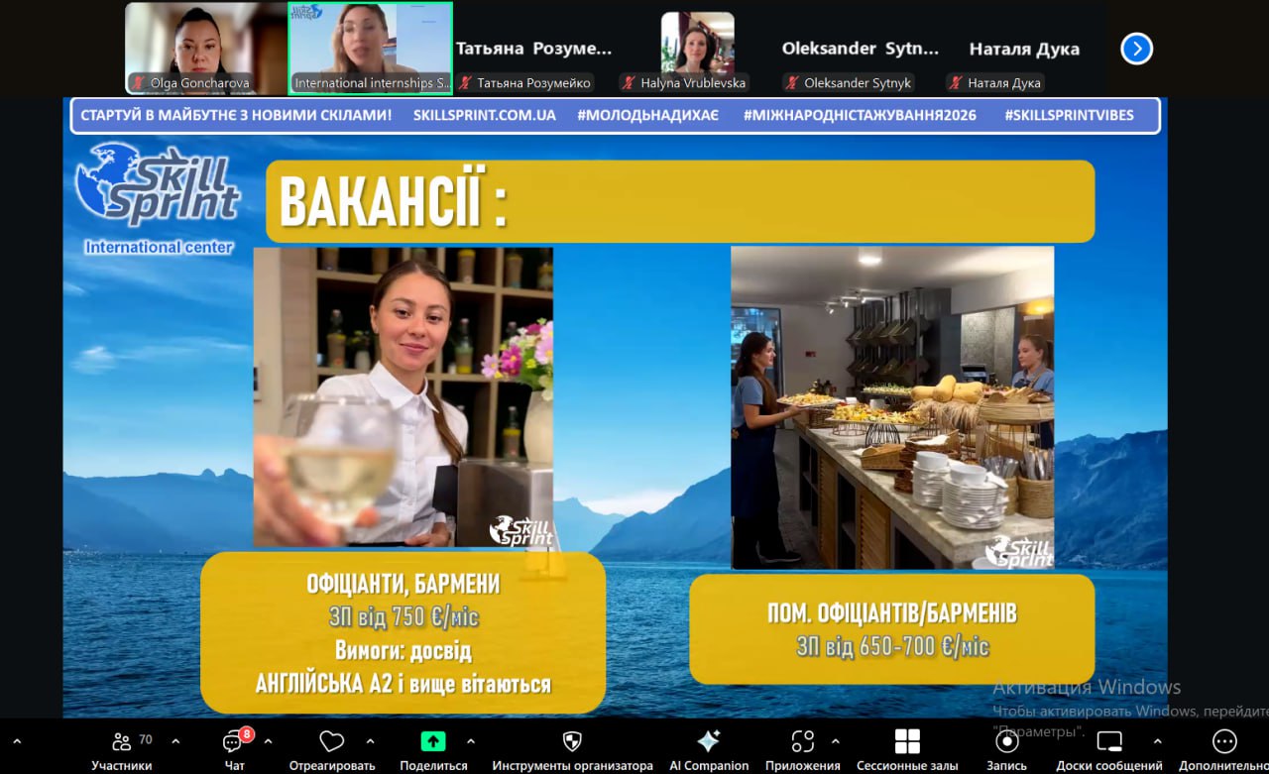Open the Чат panel with unread messages
The width and height of the screenshot is (1269, 774).
point(234,743)
